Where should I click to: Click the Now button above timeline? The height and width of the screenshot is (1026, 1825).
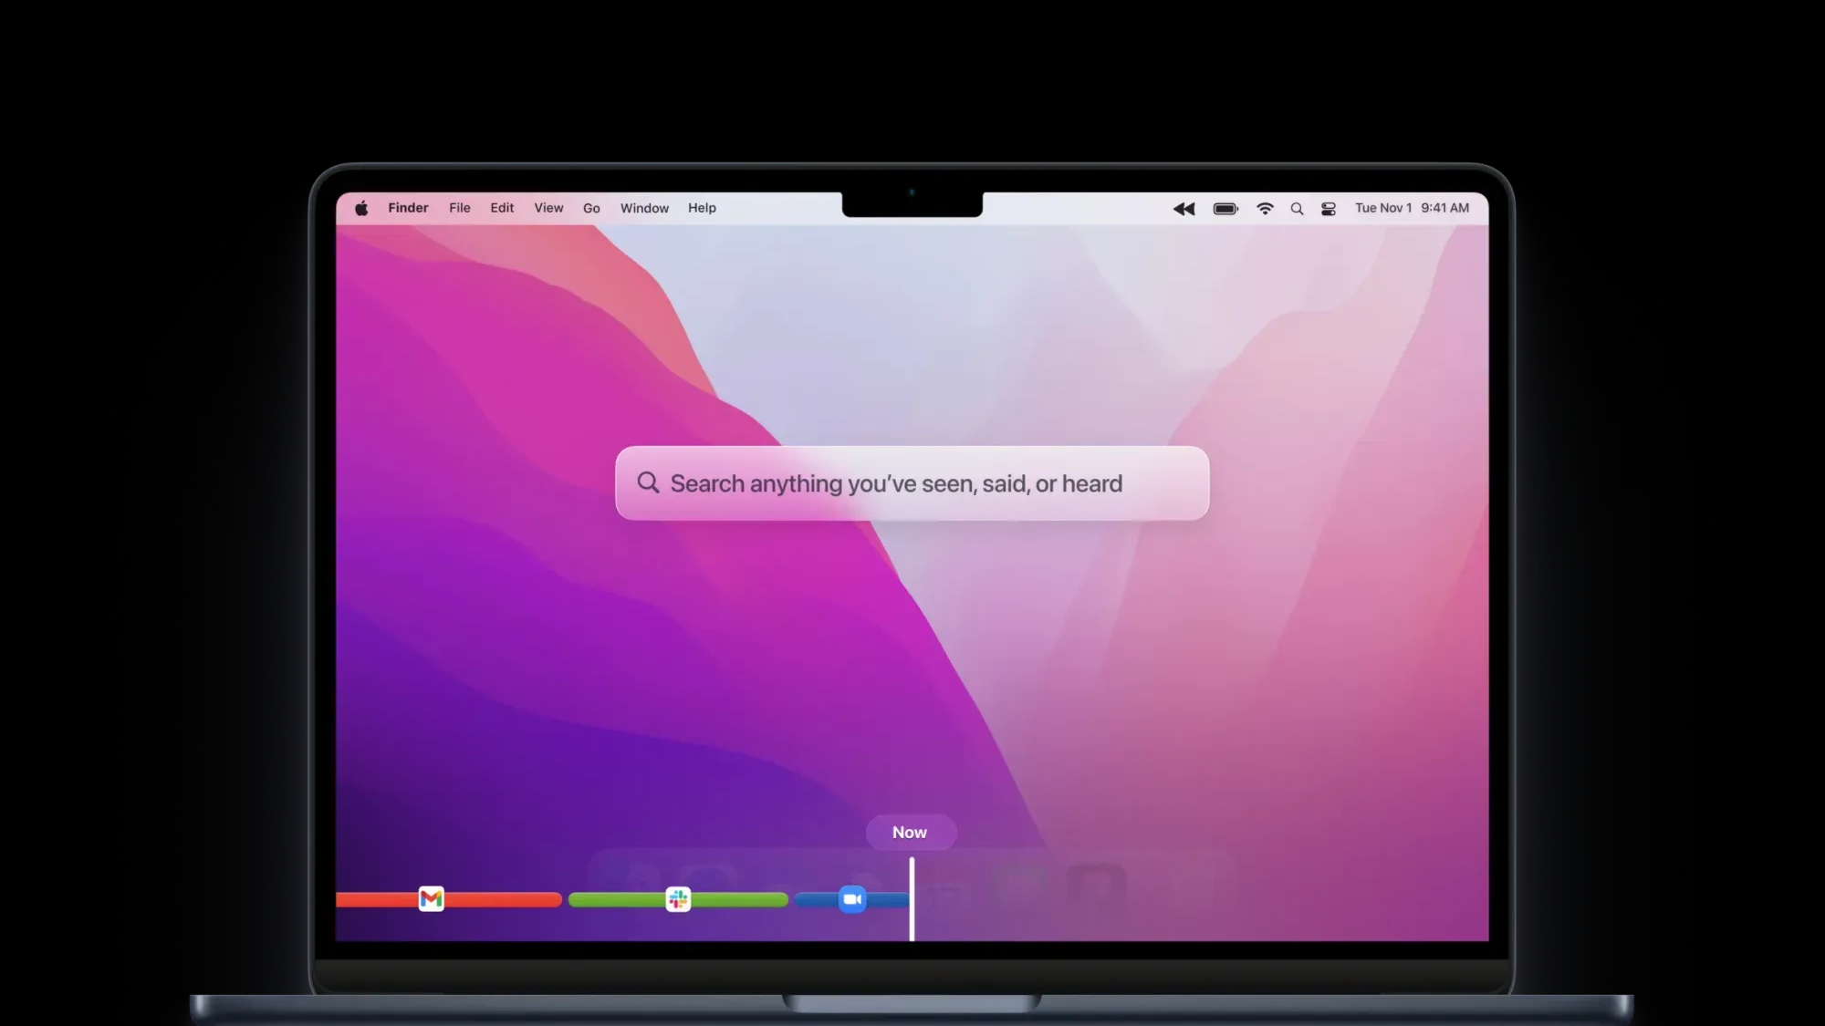coord(910,832)
